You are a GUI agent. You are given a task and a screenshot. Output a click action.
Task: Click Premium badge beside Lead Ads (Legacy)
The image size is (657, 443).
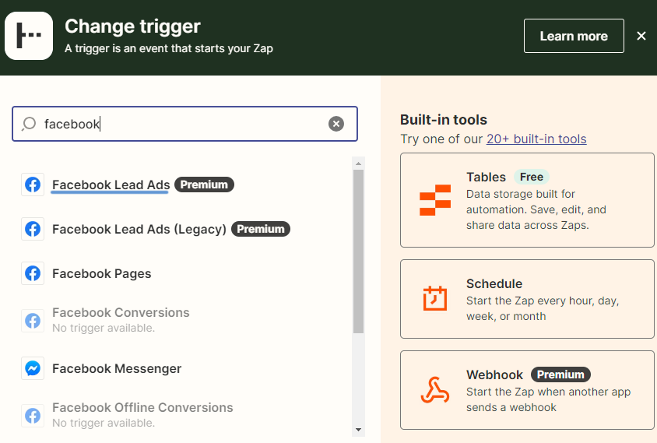[261, 229]
